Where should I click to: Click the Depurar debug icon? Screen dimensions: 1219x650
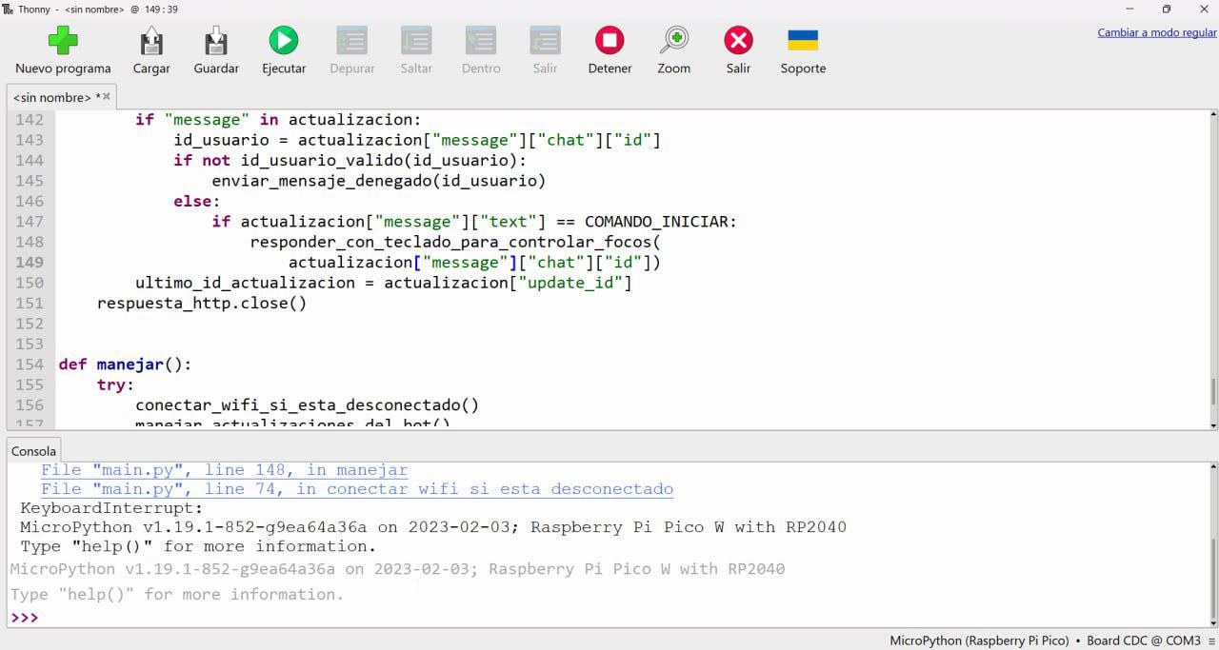pos(351,41)
